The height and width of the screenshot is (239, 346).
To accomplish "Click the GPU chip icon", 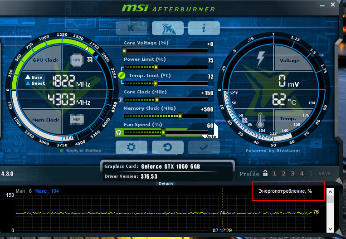I will [77, 60].
